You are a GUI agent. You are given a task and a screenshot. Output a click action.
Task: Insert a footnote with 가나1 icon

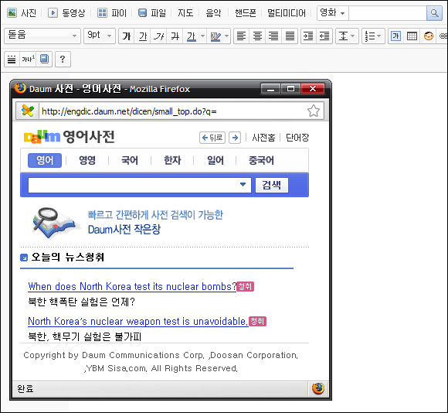pos(28,60)
